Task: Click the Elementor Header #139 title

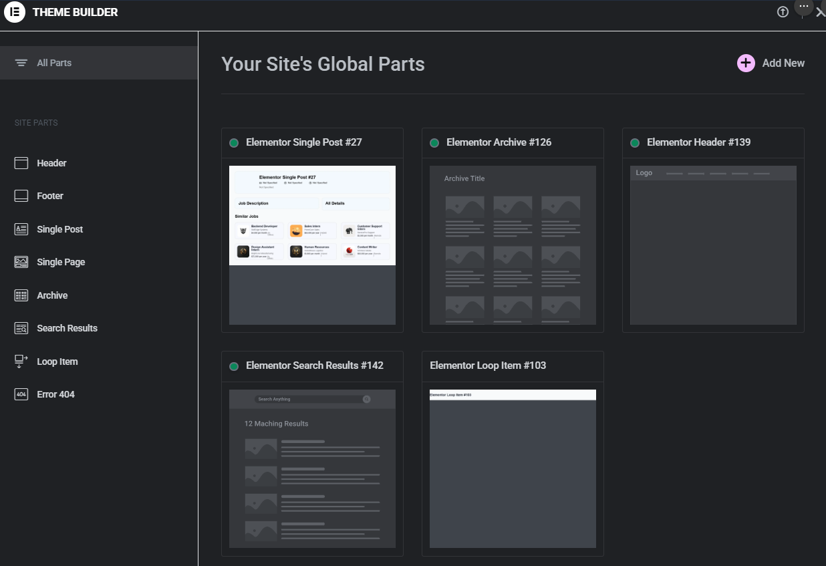Action: 699,142
